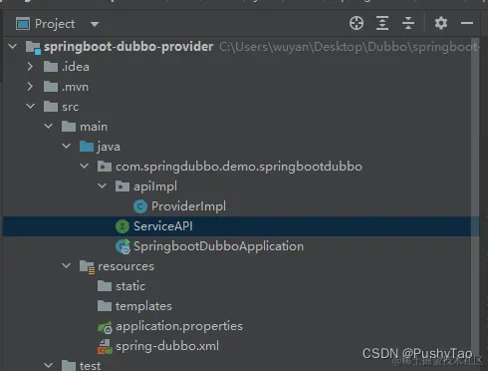This screenshot has height=371, width=488.
Task: Click the Project panel title label
Action: coord(55,24)
